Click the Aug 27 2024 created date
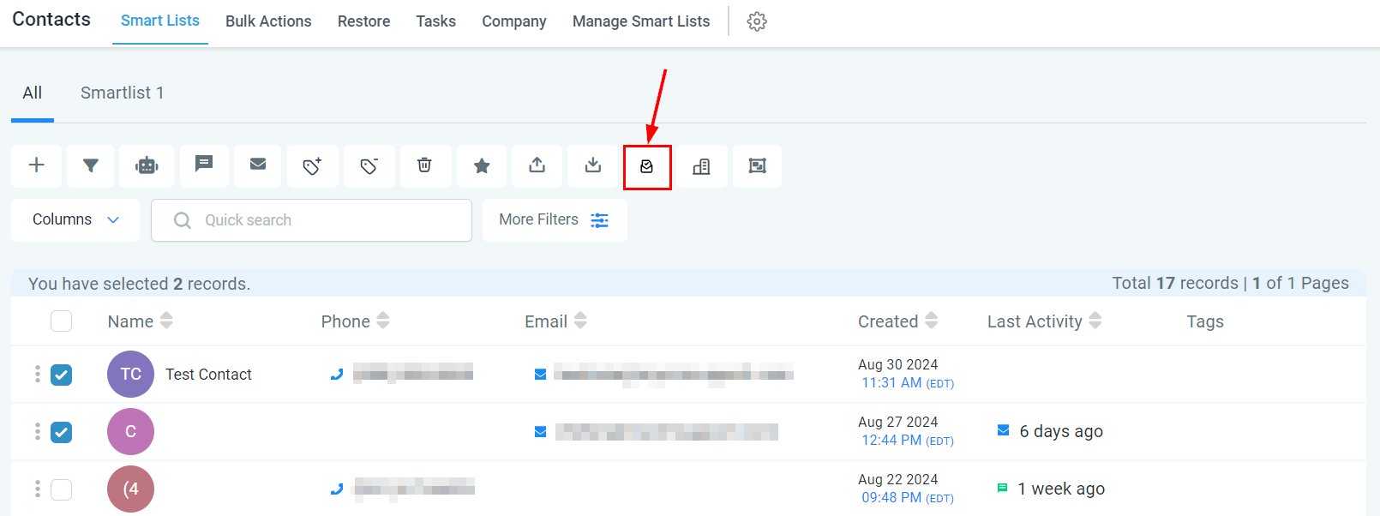 (897, 422)
